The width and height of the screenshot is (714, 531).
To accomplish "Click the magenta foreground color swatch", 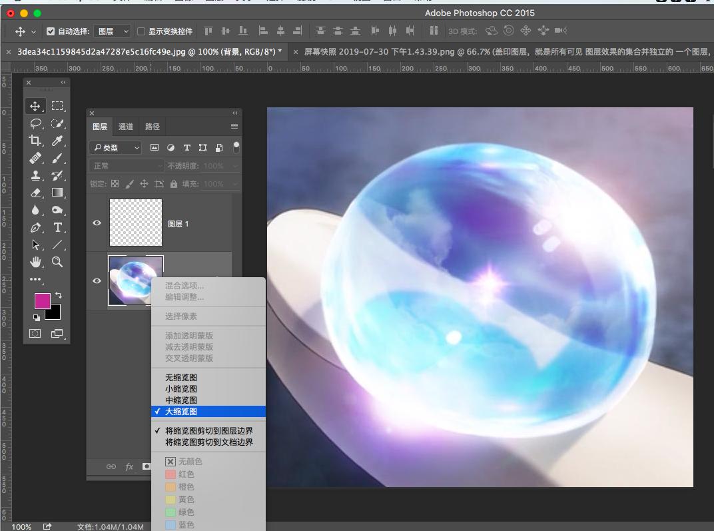I will (42, 301).
